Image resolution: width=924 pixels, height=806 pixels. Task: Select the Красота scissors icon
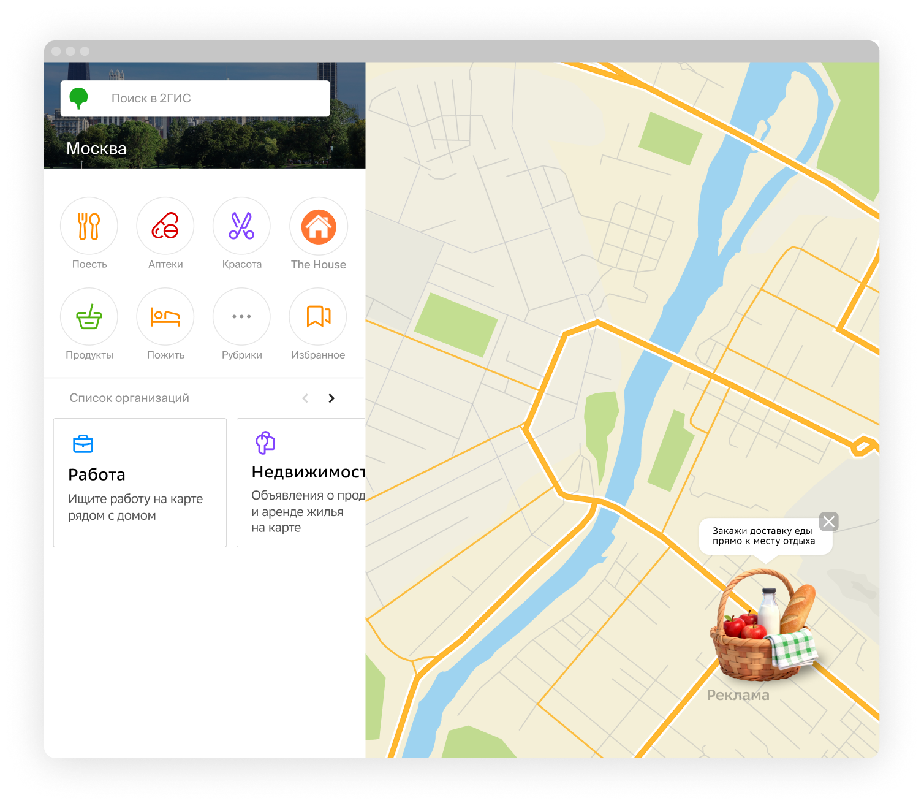point(241,226)
